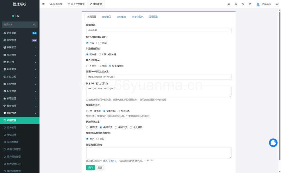Expand the 代理管理 submenu arrow
The height and width of the screenshot is (173, 281).
[36, 99]
